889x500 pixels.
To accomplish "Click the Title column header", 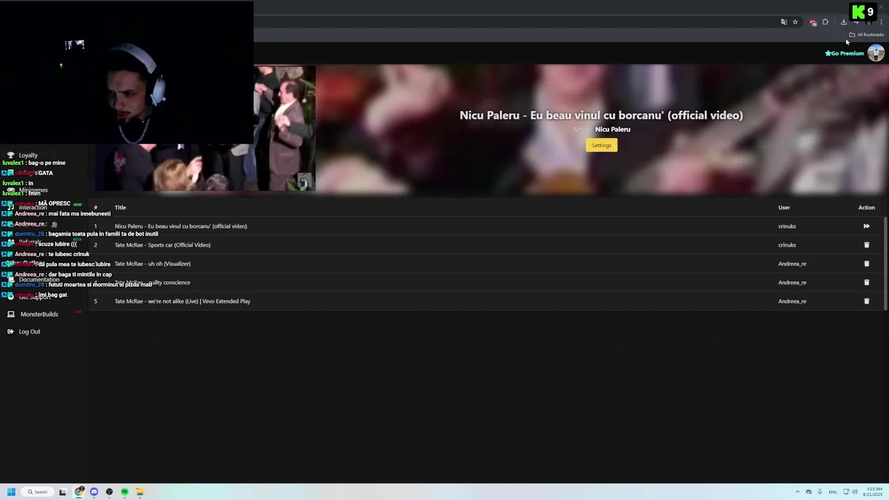I will 120,208.
